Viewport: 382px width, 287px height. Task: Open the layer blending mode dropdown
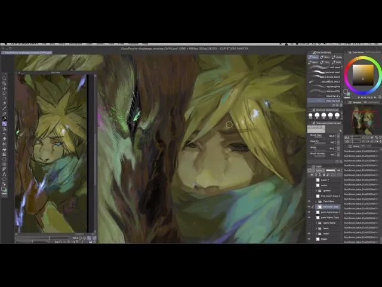tap(320, 170)
